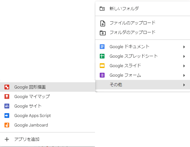Viewport: 190px width, 147px height.
Task: Click the green Google Sheets icon
Action: (x=102, y=56)
